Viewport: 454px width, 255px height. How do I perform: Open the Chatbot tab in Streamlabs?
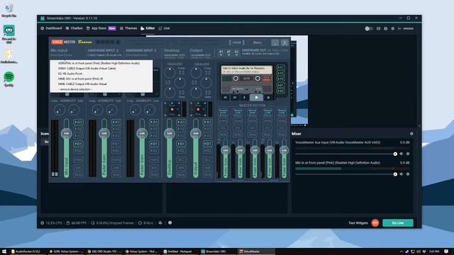click(x=74, y=28)
